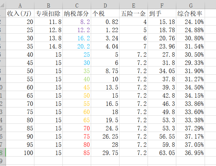Screen dimensions: 216x166
Task: Select tax rate cell 36.95%
Action: tap(190, 152)
